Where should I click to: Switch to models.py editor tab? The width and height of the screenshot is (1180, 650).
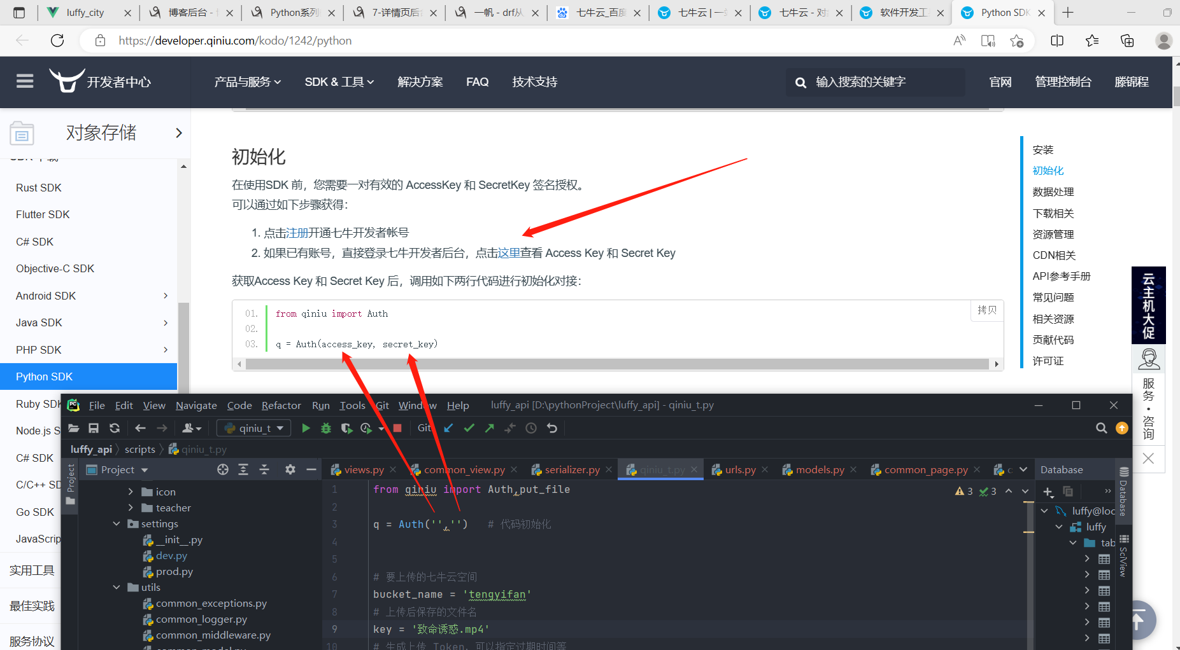click(820, 469)
